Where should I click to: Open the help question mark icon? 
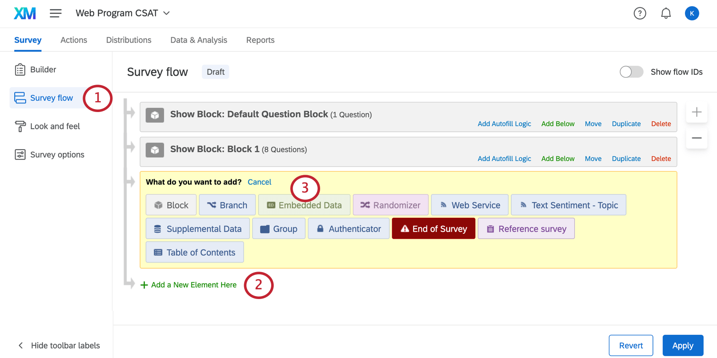640,13
